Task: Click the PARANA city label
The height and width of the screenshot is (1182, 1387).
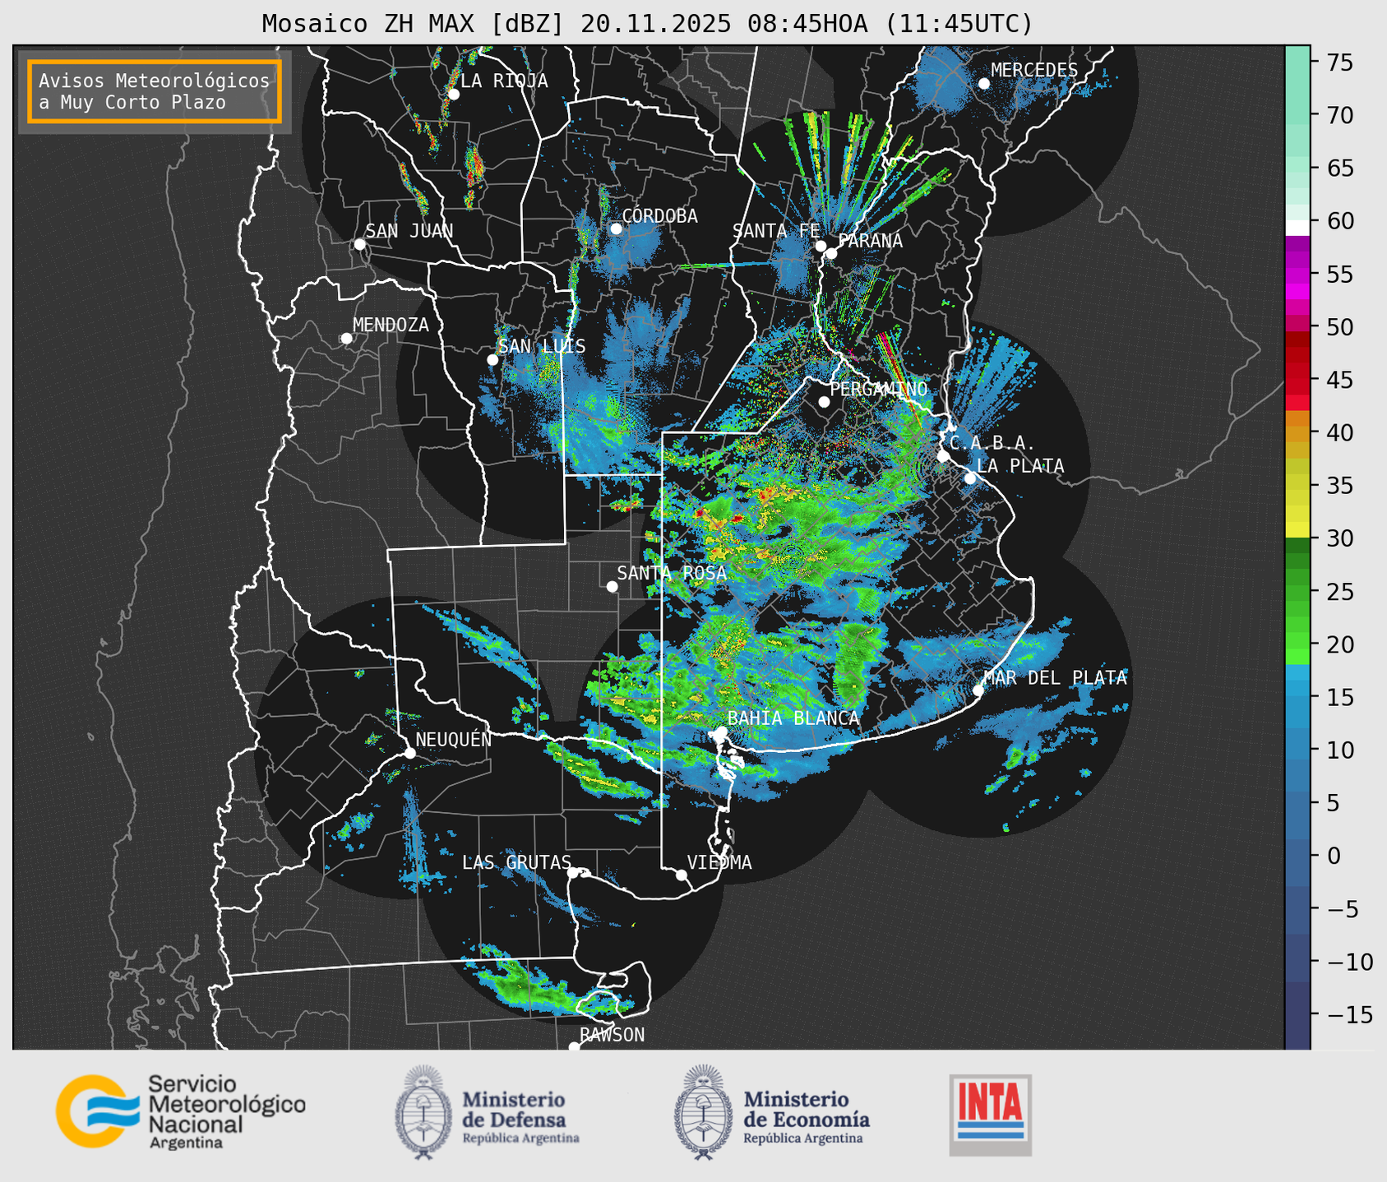Action: pyautogui.click(x=870, y=241)
